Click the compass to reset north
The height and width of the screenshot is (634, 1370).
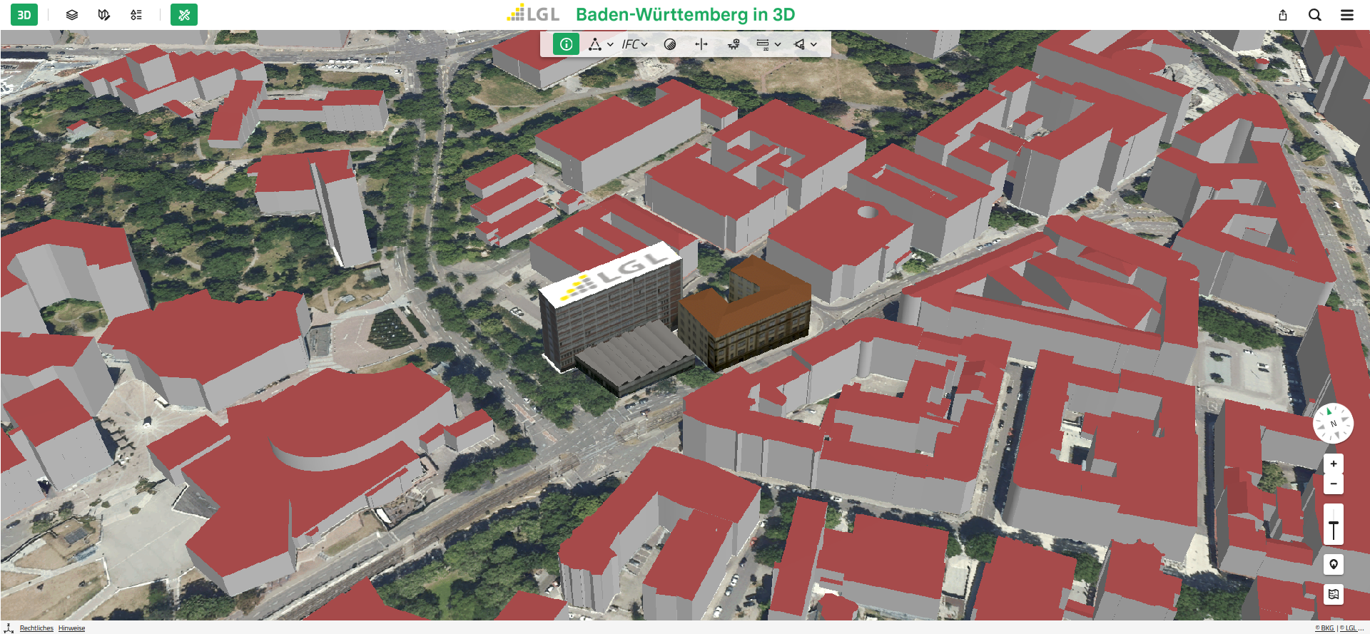(1333, 424)
